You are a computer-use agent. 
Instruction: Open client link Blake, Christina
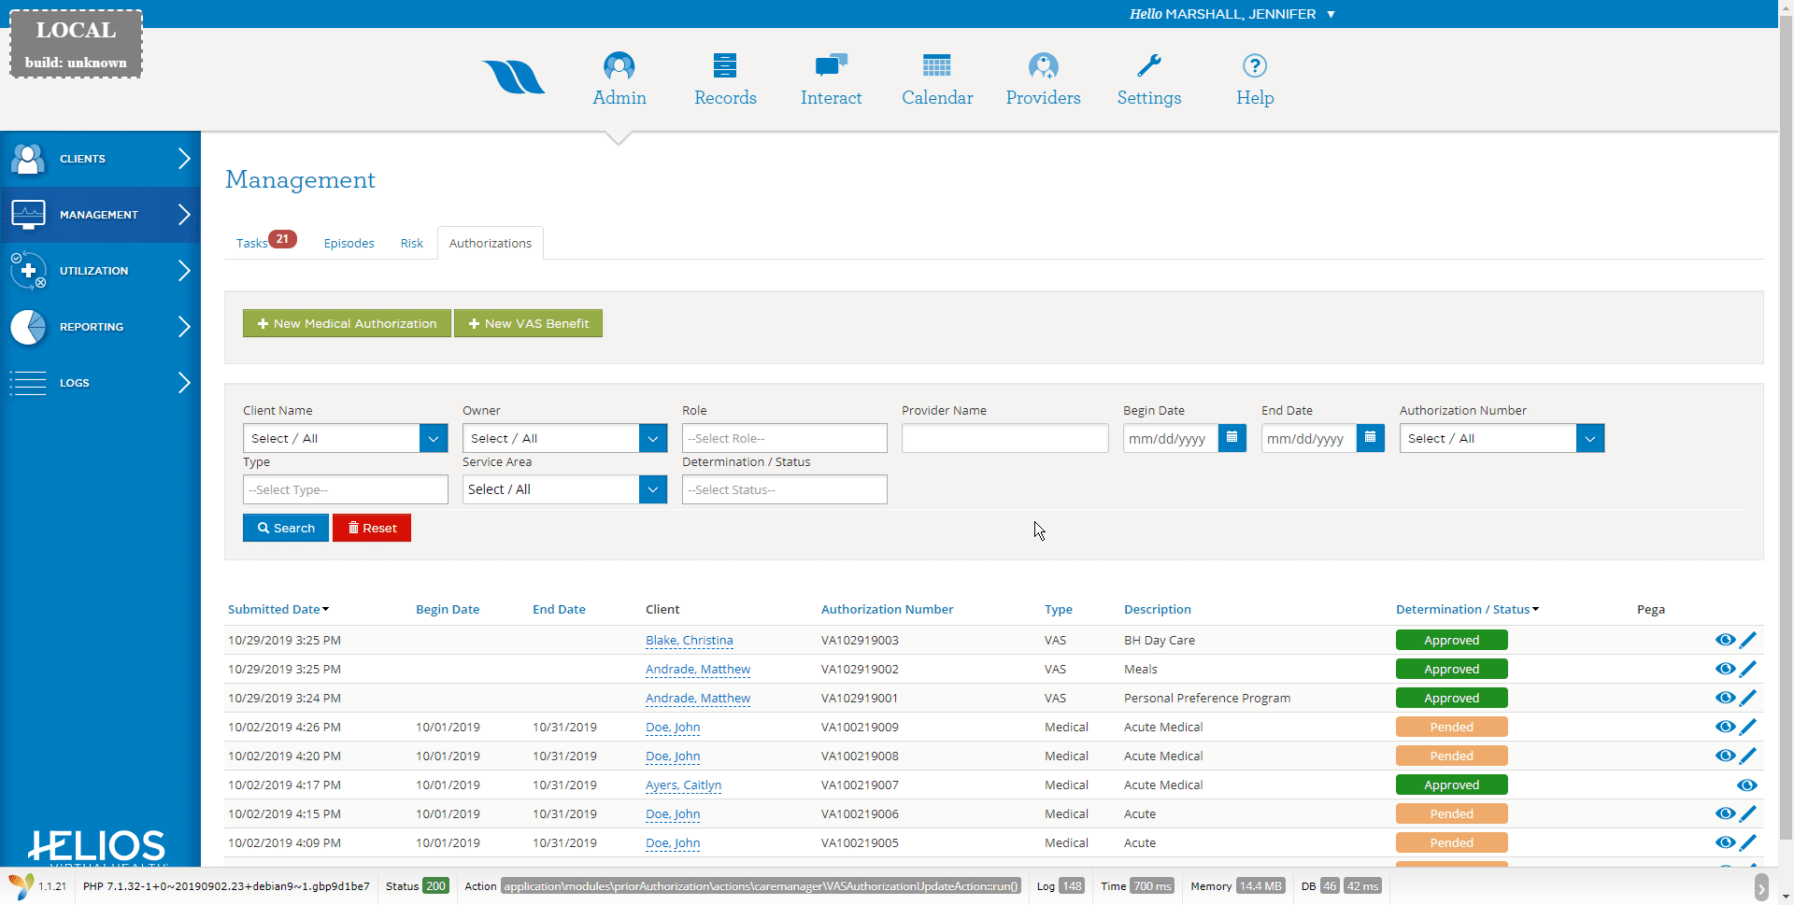pos(689,641)
